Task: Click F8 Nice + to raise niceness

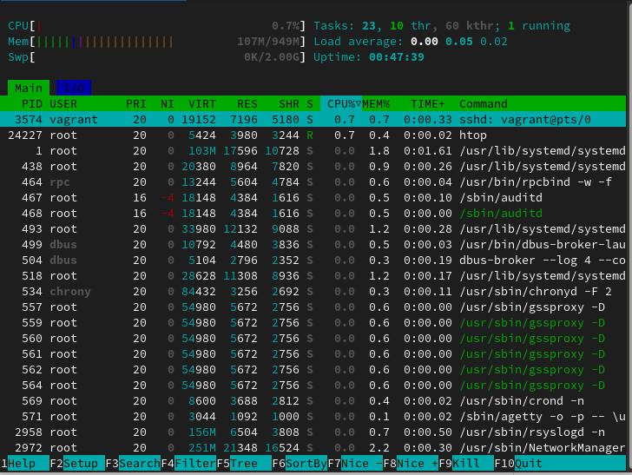Action: click(411, 464)
